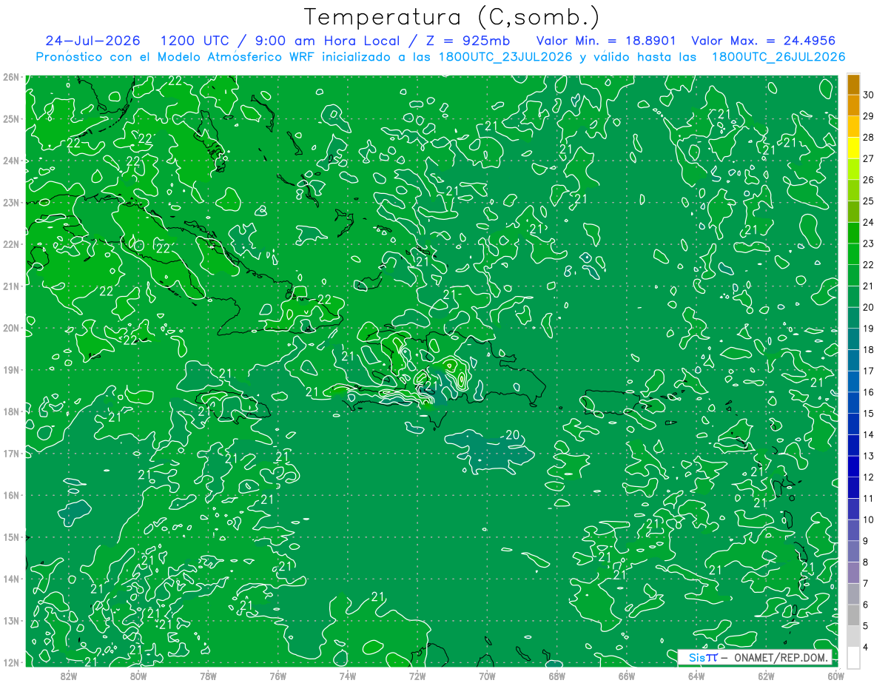Click the '13N' latitude axis label

click(10, 621)
